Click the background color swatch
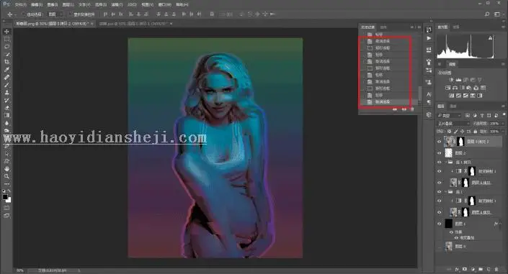508x274 pixels. pos(9,201)
